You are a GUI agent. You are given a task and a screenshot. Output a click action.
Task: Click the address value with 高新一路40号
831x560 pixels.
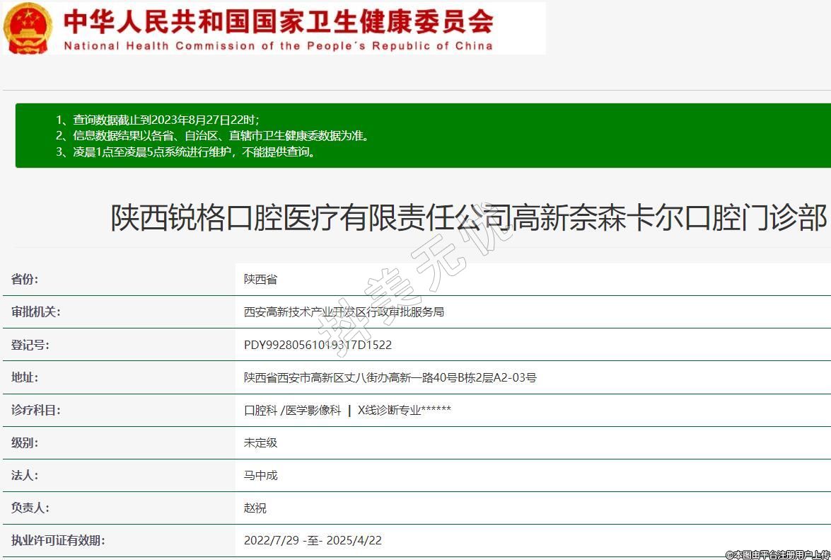coord(390,377)
